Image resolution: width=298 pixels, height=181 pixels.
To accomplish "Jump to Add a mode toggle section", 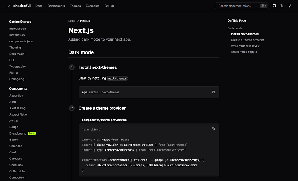I will pos(244,52).
